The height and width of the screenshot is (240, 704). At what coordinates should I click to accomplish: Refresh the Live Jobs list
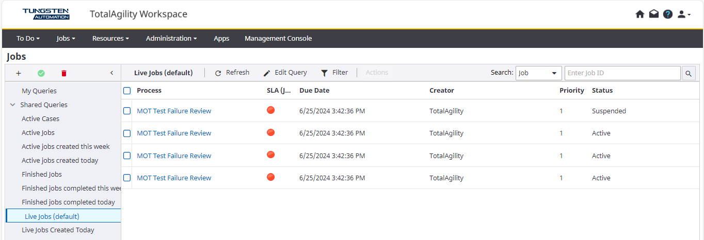pyautogui.click(x=232, y=73)
